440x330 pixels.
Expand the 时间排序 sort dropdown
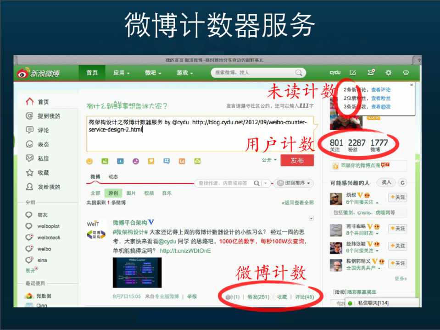pyautogui.click(x=294, y=183)
